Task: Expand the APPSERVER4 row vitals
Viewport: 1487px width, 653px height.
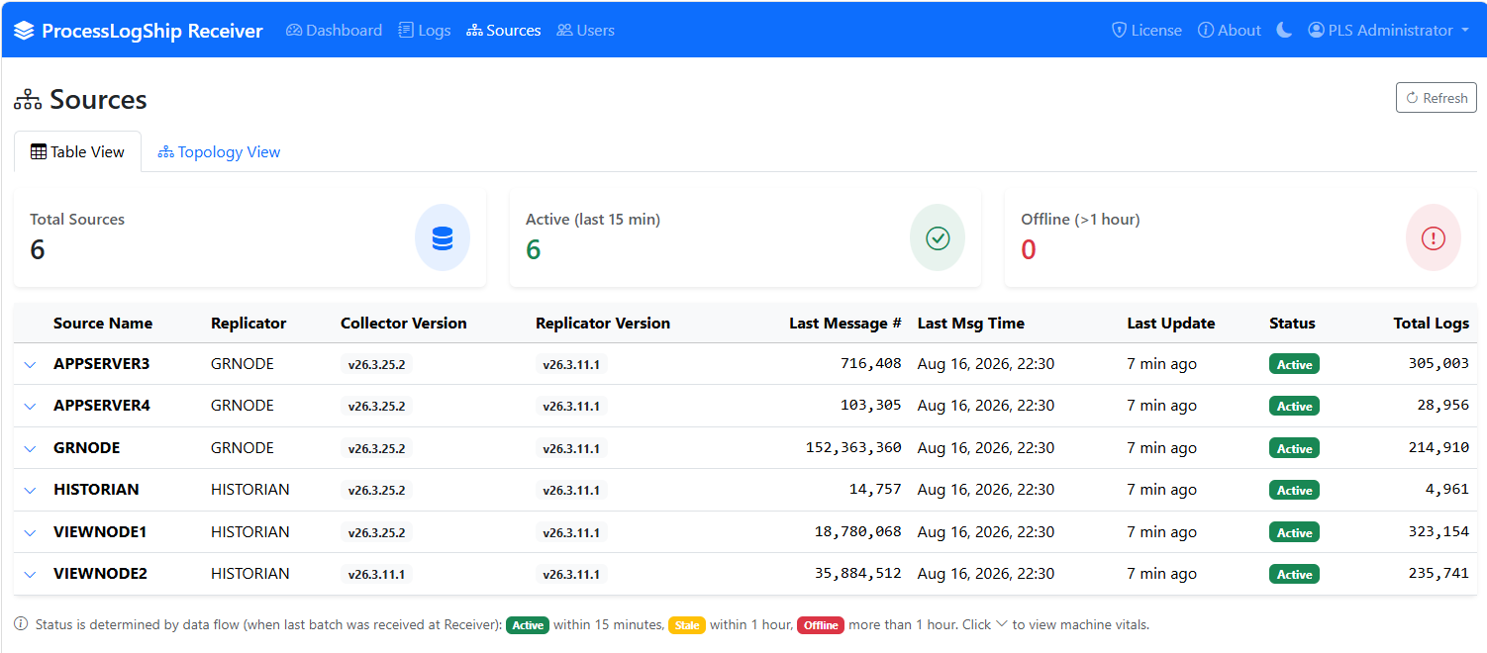Action: pos(30,406)
